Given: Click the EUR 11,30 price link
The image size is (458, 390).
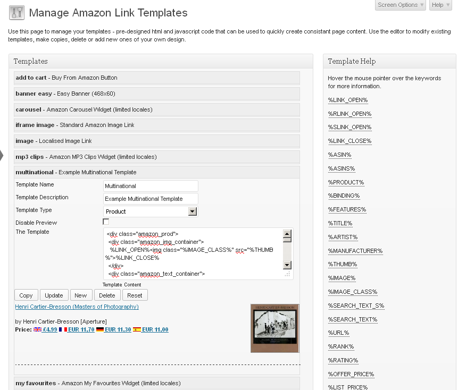Looking at the screenshot, I should pos(118,329).
